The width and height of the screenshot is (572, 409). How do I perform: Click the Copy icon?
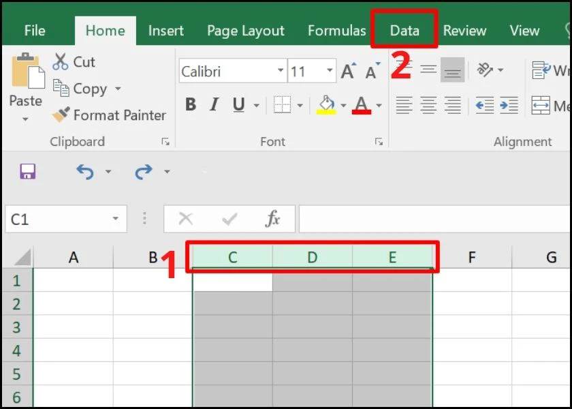click(61, 88)
